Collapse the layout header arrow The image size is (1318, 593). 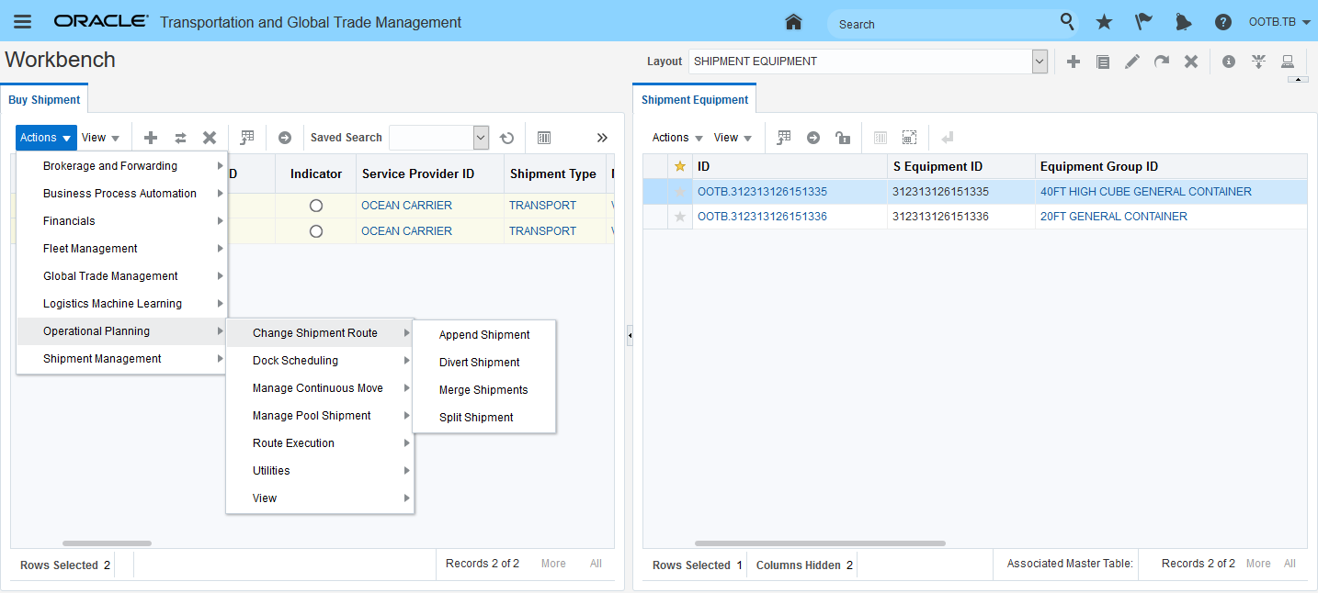click(x=1298, y=80)
